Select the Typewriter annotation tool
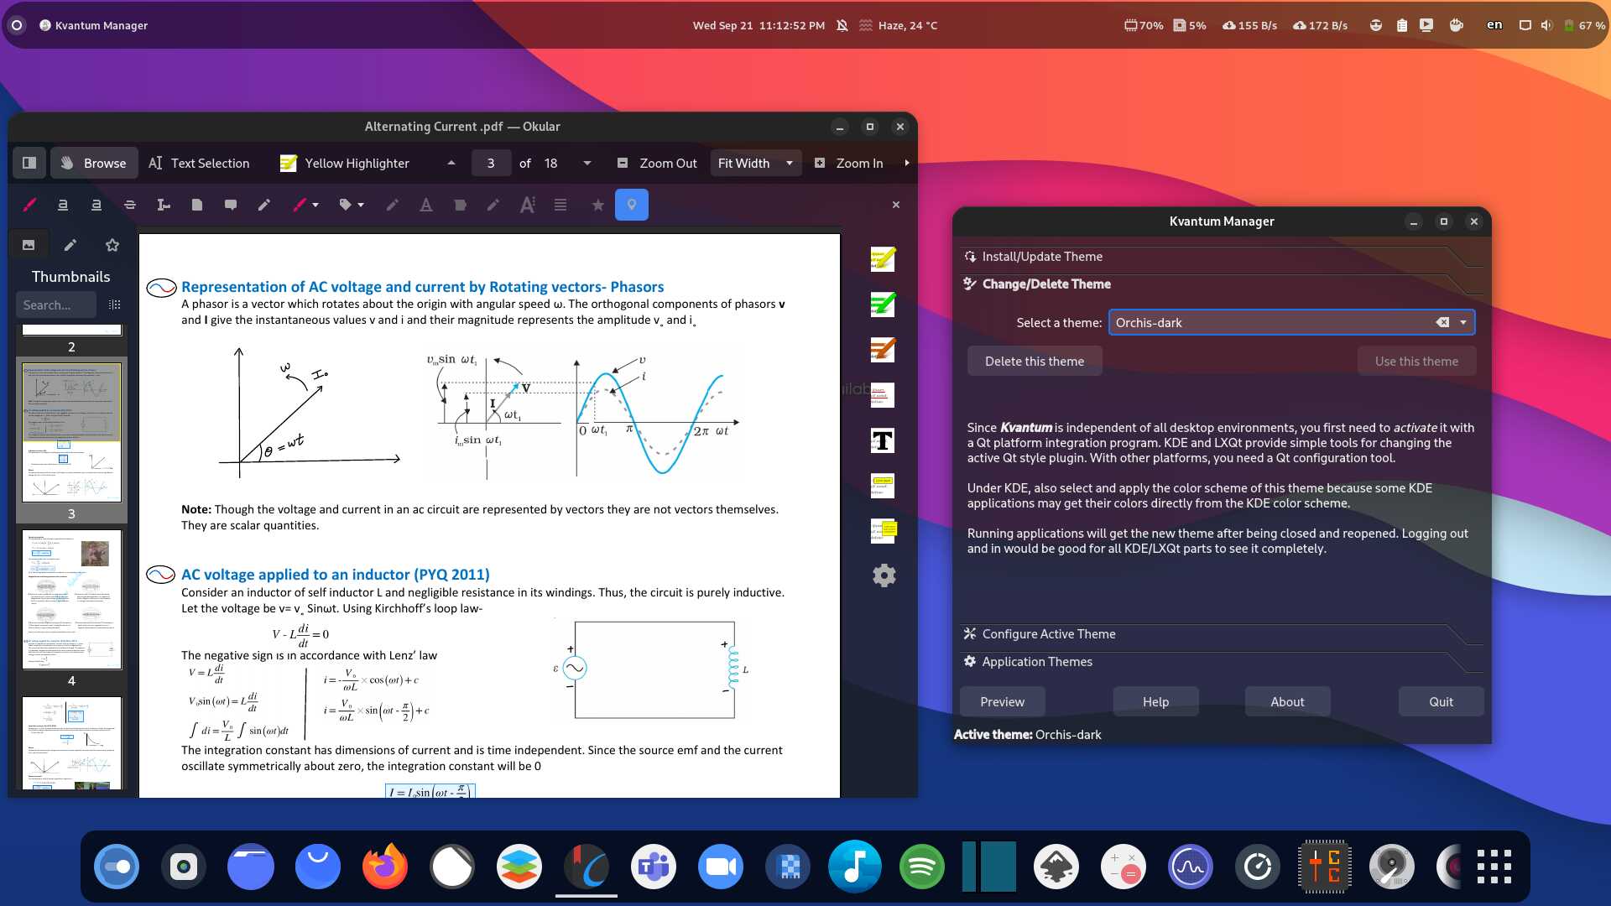The width and height of the screenshot is (1611, 906). pos(164,205)
